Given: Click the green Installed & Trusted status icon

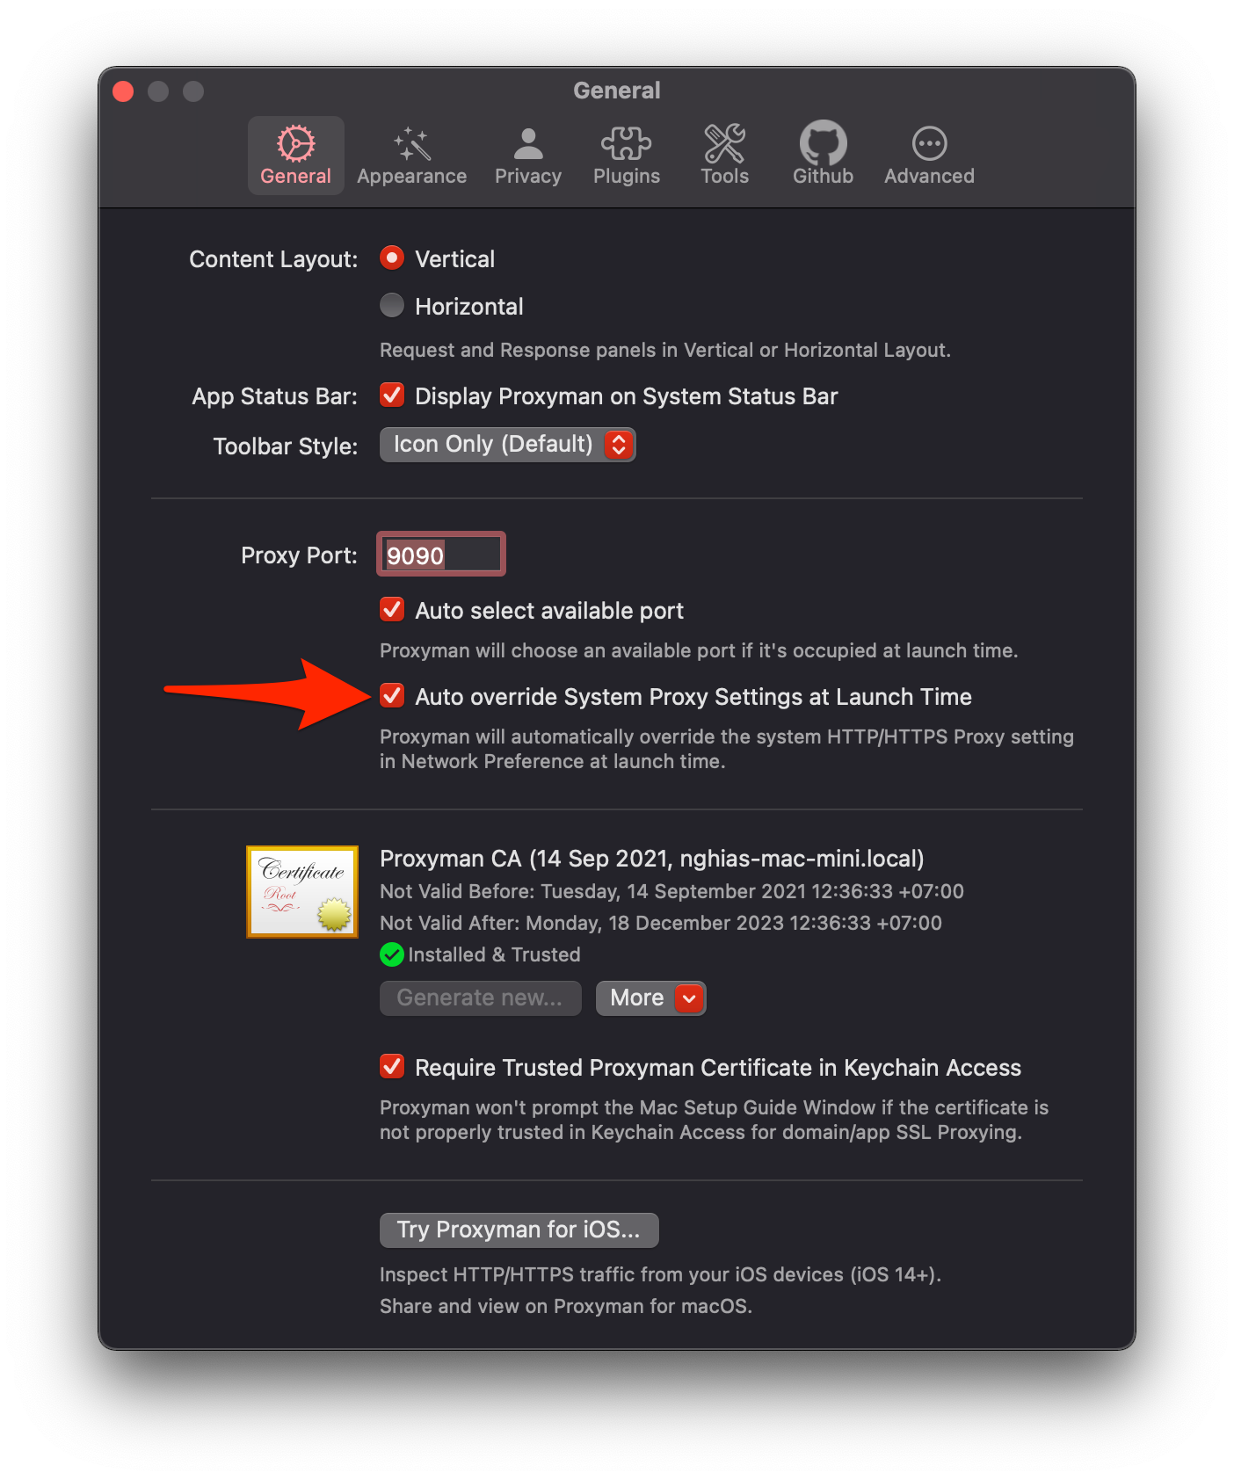Looking at the screenshot, I should pos(392,954).
